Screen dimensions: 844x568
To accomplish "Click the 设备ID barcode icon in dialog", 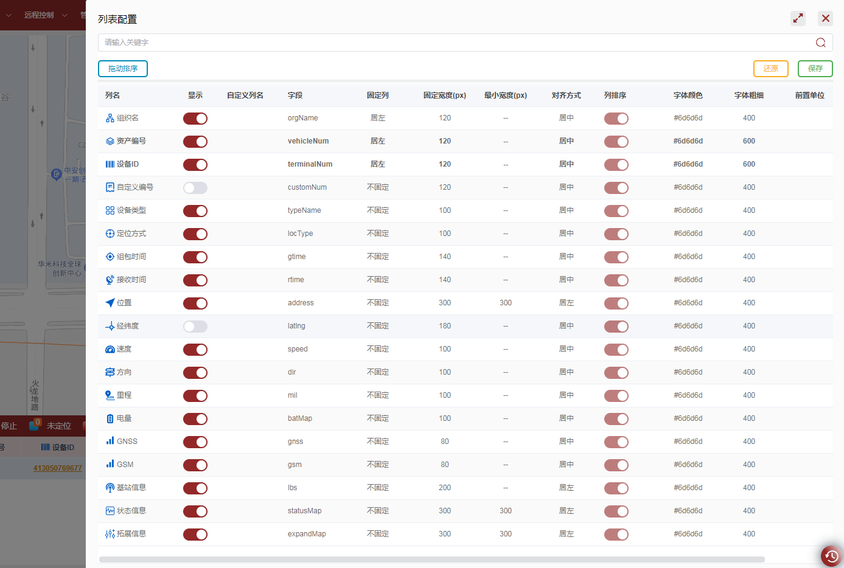I will point(110,164).
